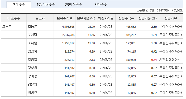Open the 5%이상주주 tab
The image size is (186, 99).
(73, 5)
